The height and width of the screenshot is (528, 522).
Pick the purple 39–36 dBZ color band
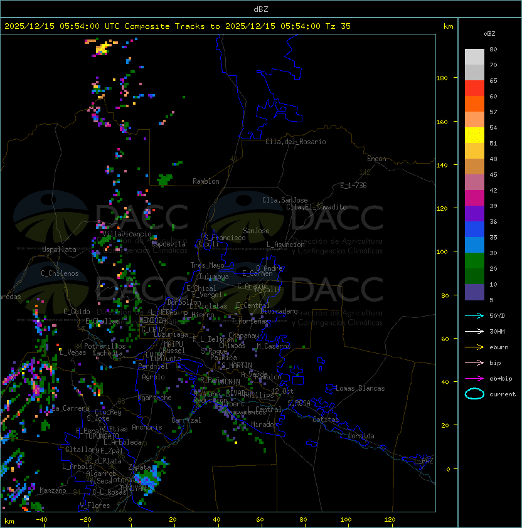(474, 213)
